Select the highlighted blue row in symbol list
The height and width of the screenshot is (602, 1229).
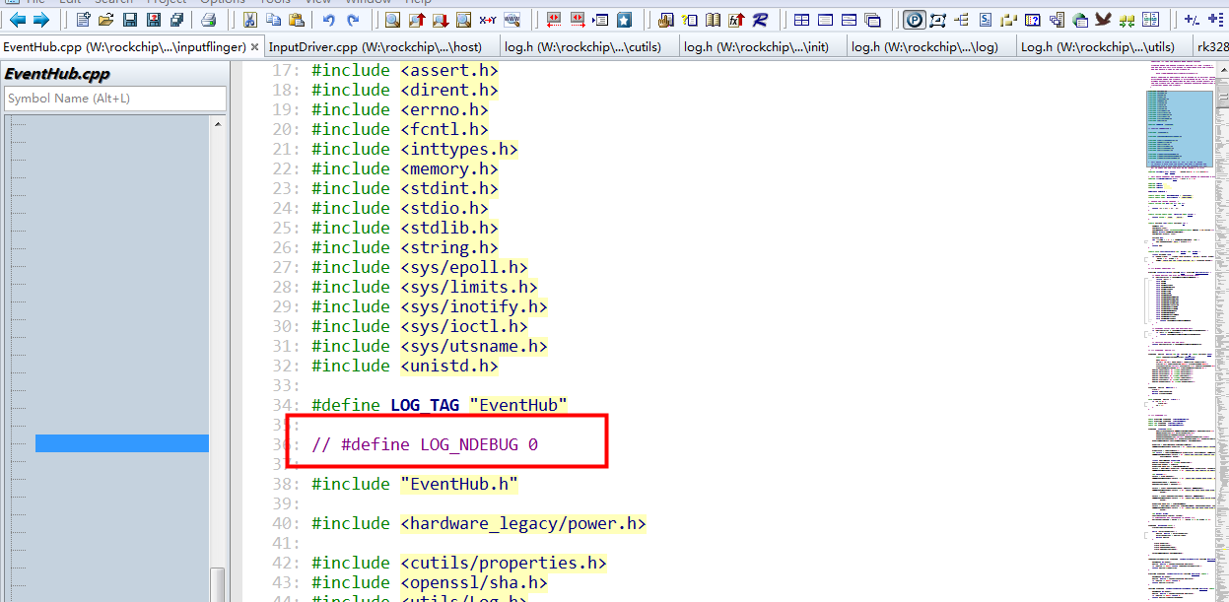[x=122, y=443]
